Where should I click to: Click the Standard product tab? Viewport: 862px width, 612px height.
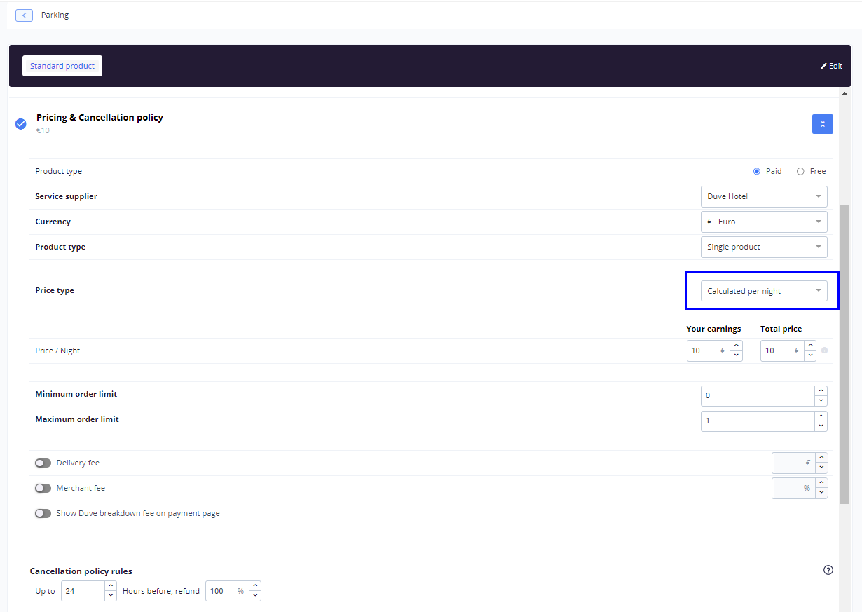62,66
